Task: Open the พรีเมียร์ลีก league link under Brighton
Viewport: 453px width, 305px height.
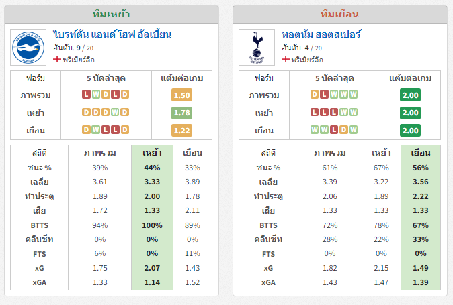Action: (x=79, y=60)
